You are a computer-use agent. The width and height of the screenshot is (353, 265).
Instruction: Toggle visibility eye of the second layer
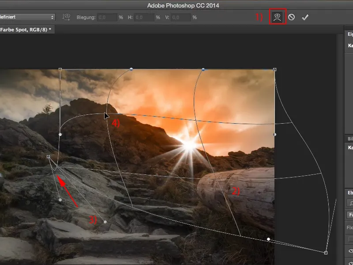(x=350, y=262)
